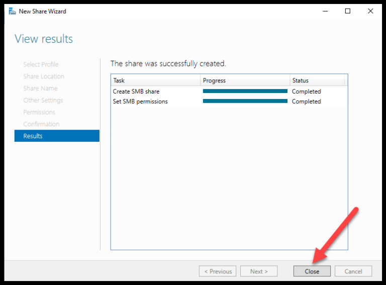Minimize the New Share Wizard window
This screenshot has width=386, height=285.
coord(325,11)
